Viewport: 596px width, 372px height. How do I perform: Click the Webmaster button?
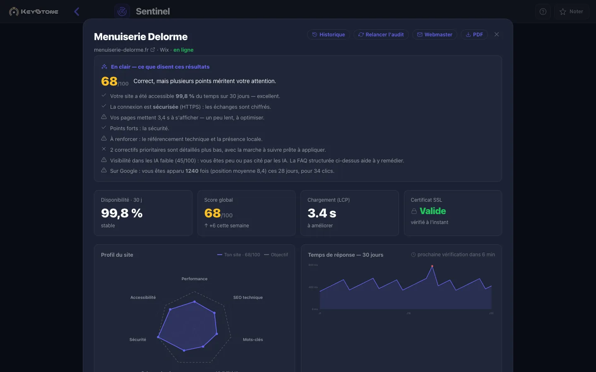[435, 35]
